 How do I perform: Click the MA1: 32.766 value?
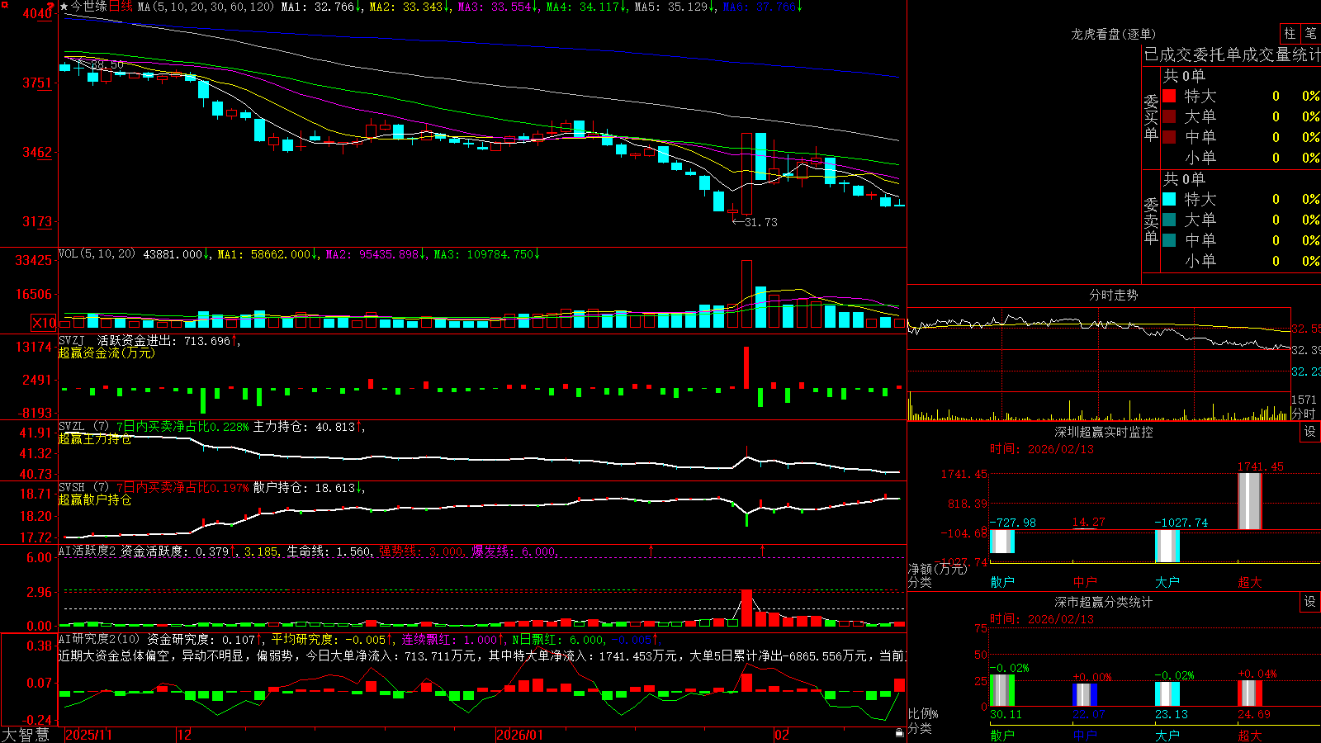tap(321, 7)
